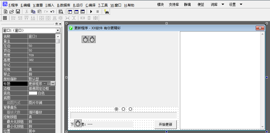Open the 窗口1（窗口） component combo box
The width and height of the screenshot is (270, 133).
pyautogui.click(x=31, y=31)
